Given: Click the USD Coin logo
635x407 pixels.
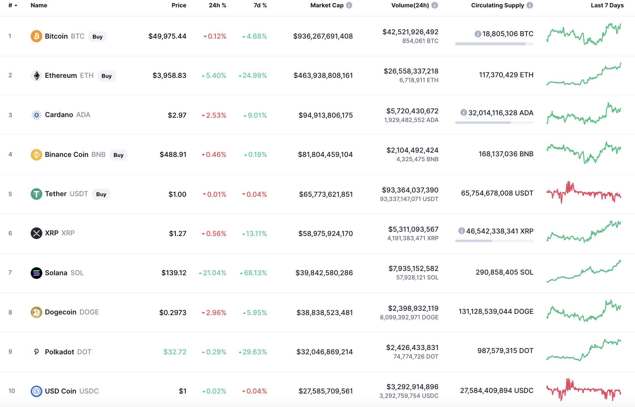Looking at the screenshot, I should click(x=36, y=391).
